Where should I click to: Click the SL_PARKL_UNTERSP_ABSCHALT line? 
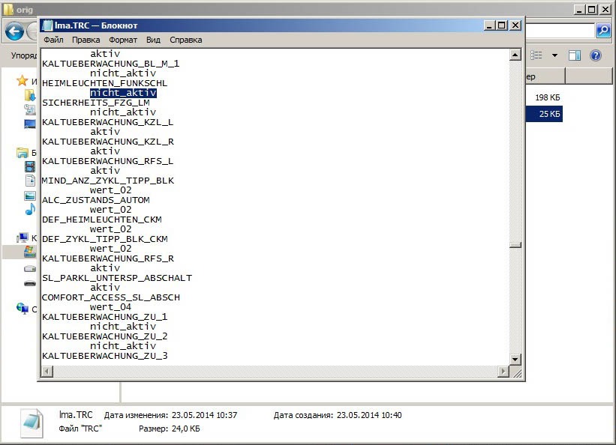point(117,278)
